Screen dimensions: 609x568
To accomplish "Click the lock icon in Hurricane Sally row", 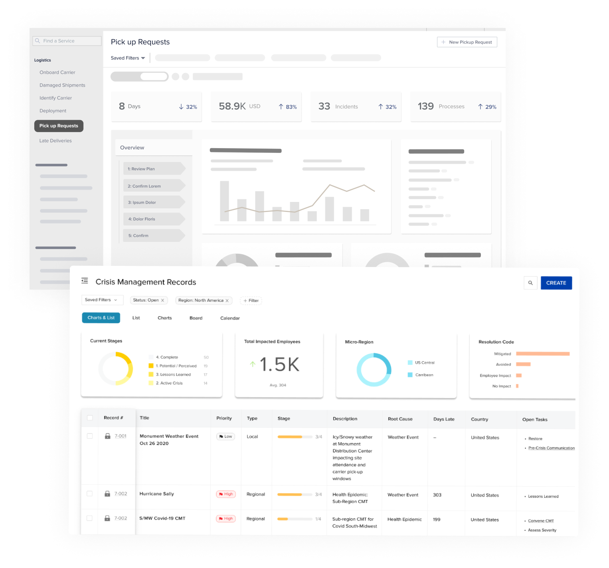I will point(107,494).
